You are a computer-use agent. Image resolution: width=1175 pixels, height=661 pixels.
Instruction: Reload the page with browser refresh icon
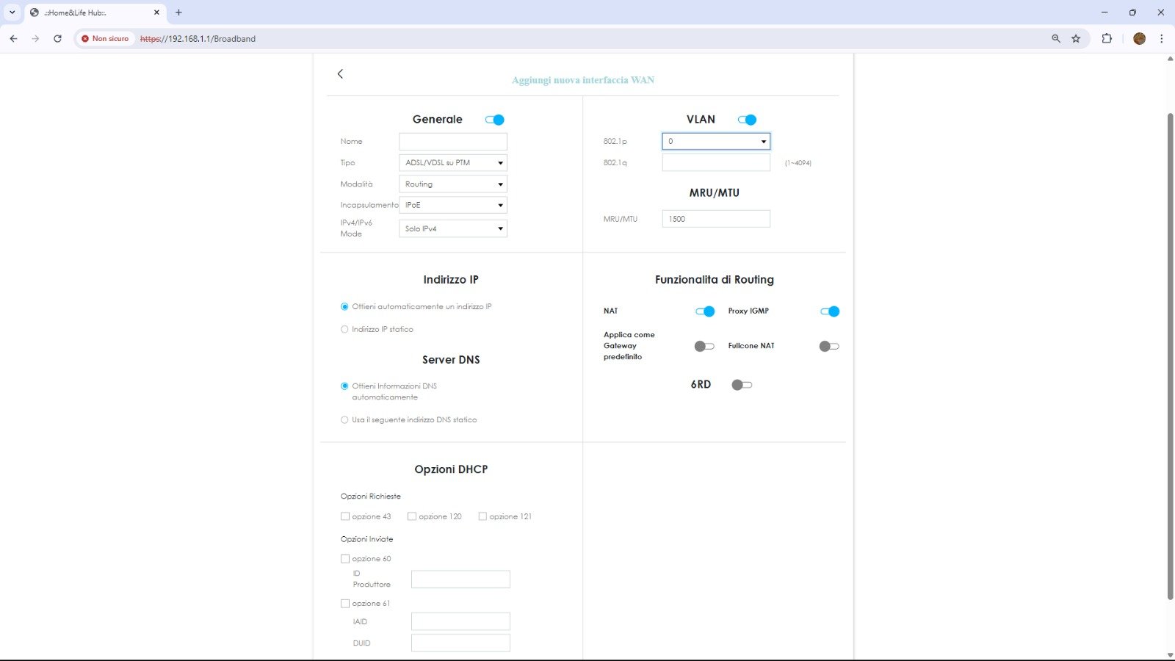pos(57,38)
